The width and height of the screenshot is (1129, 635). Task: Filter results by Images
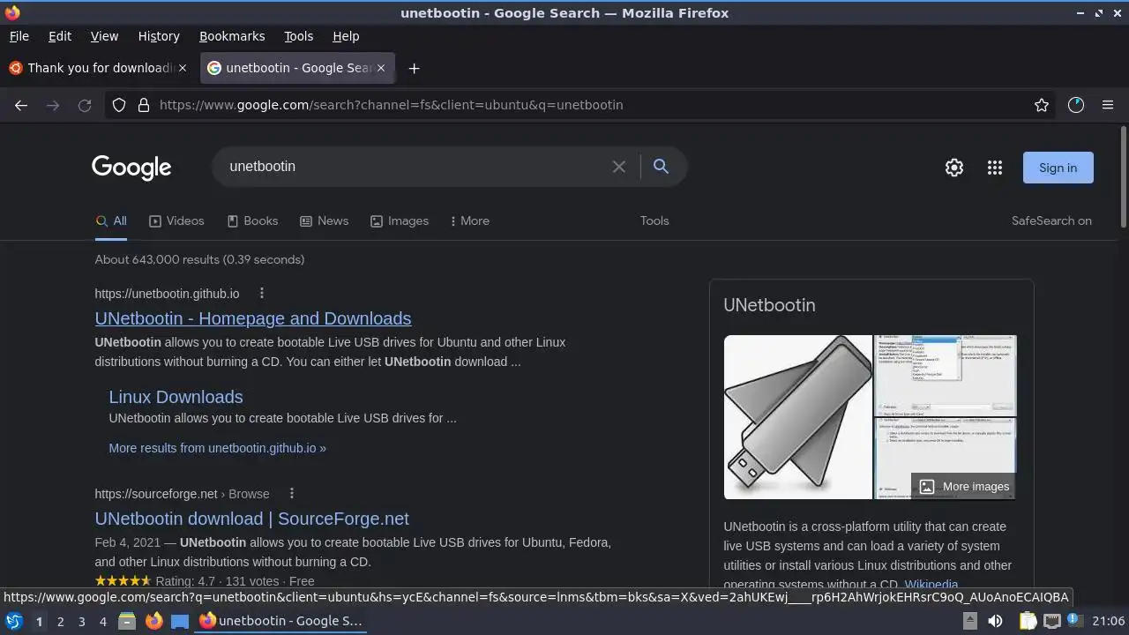point(400,221)
